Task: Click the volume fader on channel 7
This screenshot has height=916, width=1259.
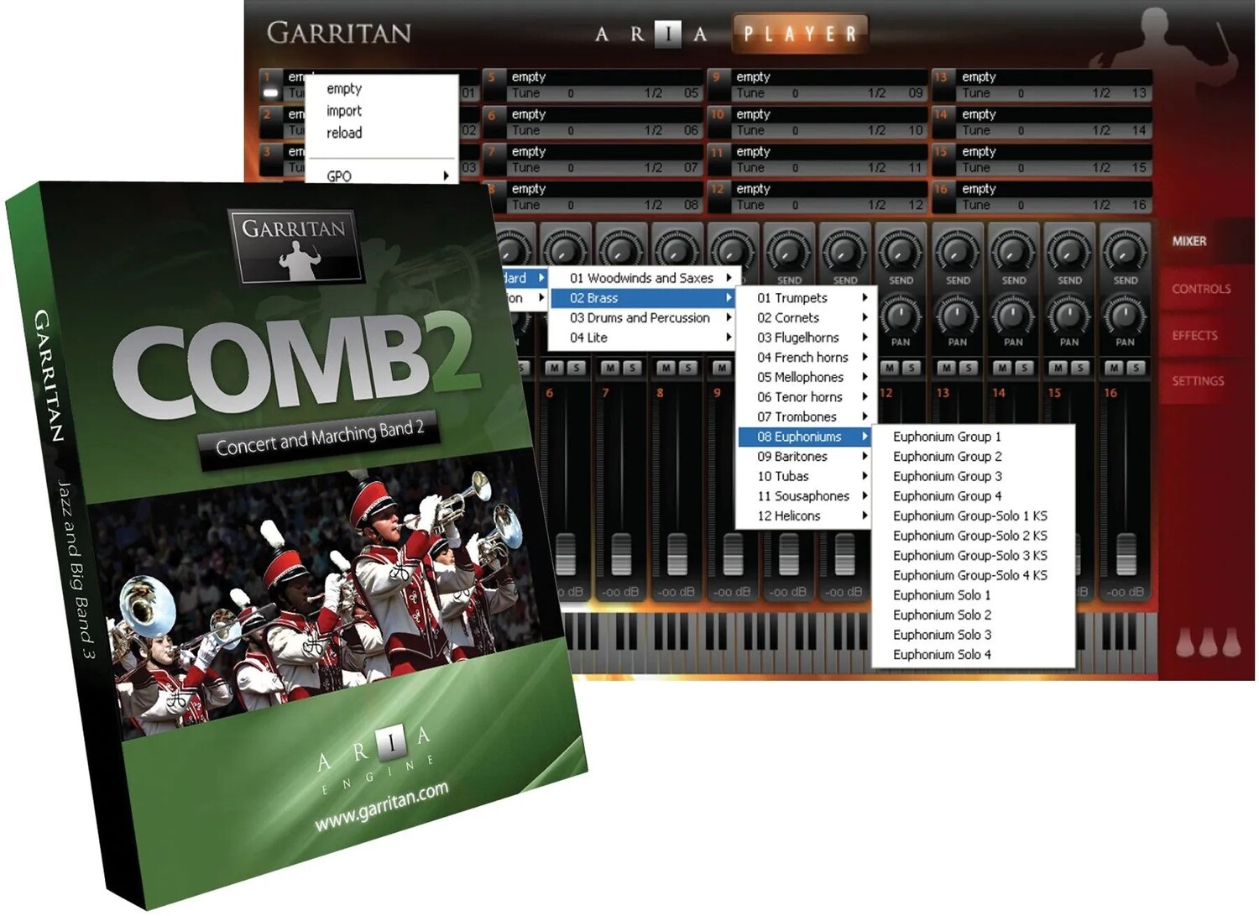Action: coord(621,553)
